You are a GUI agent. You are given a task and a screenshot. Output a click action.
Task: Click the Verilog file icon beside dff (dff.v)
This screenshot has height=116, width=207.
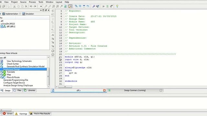pos(2,26)
